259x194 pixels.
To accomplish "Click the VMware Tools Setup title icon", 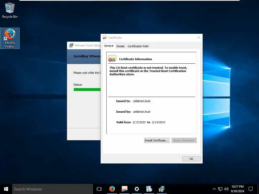I will pyautogui.click(x=71, y=45).
